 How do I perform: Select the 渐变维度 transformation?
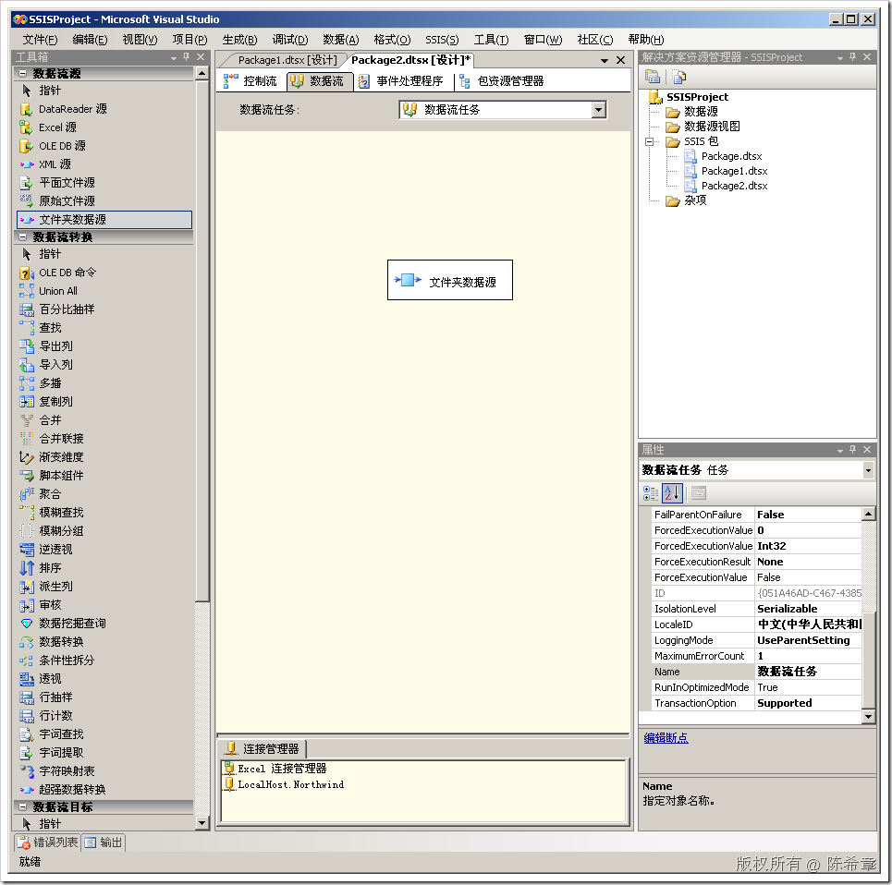pyautogui.click(x=61, y=457)
